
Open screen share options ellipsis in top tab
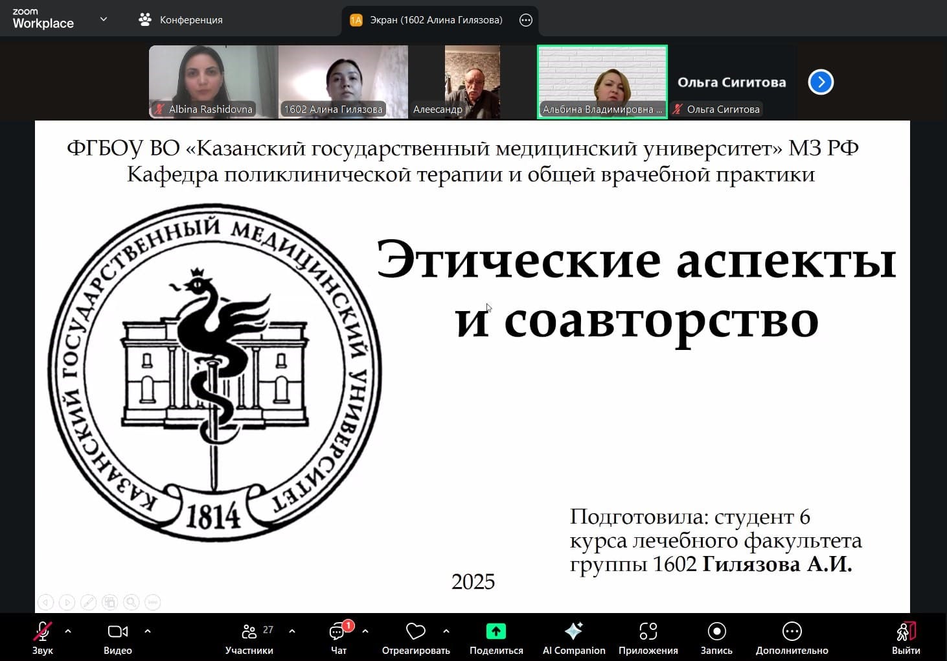(x=526, y=20)
